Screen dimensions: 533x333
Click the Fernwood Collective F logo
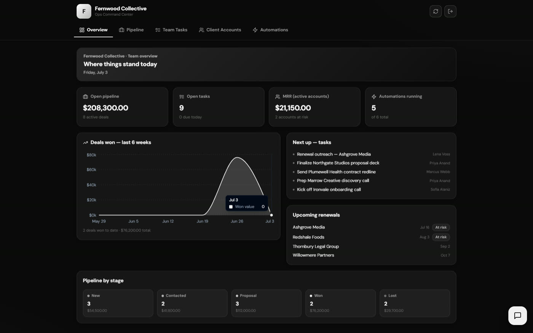[x=84, y=11]
